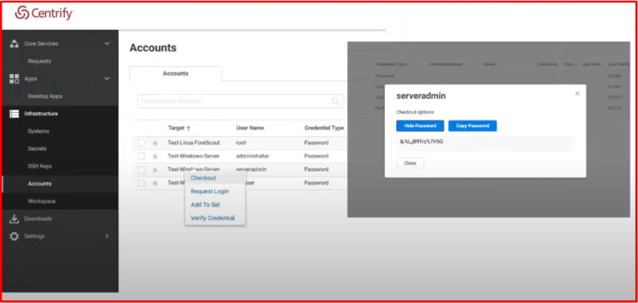The height and width of the screenshot is (303, 638).
Task: Click the administrator user name cell
Action: coord(253,156)
